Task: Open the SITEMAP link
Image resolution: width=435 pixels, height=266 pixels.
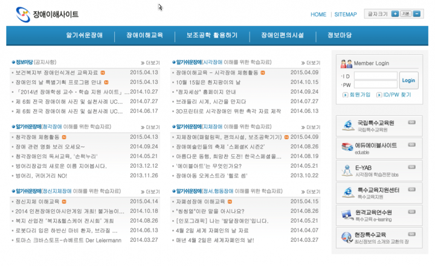Action: point(346,14)
